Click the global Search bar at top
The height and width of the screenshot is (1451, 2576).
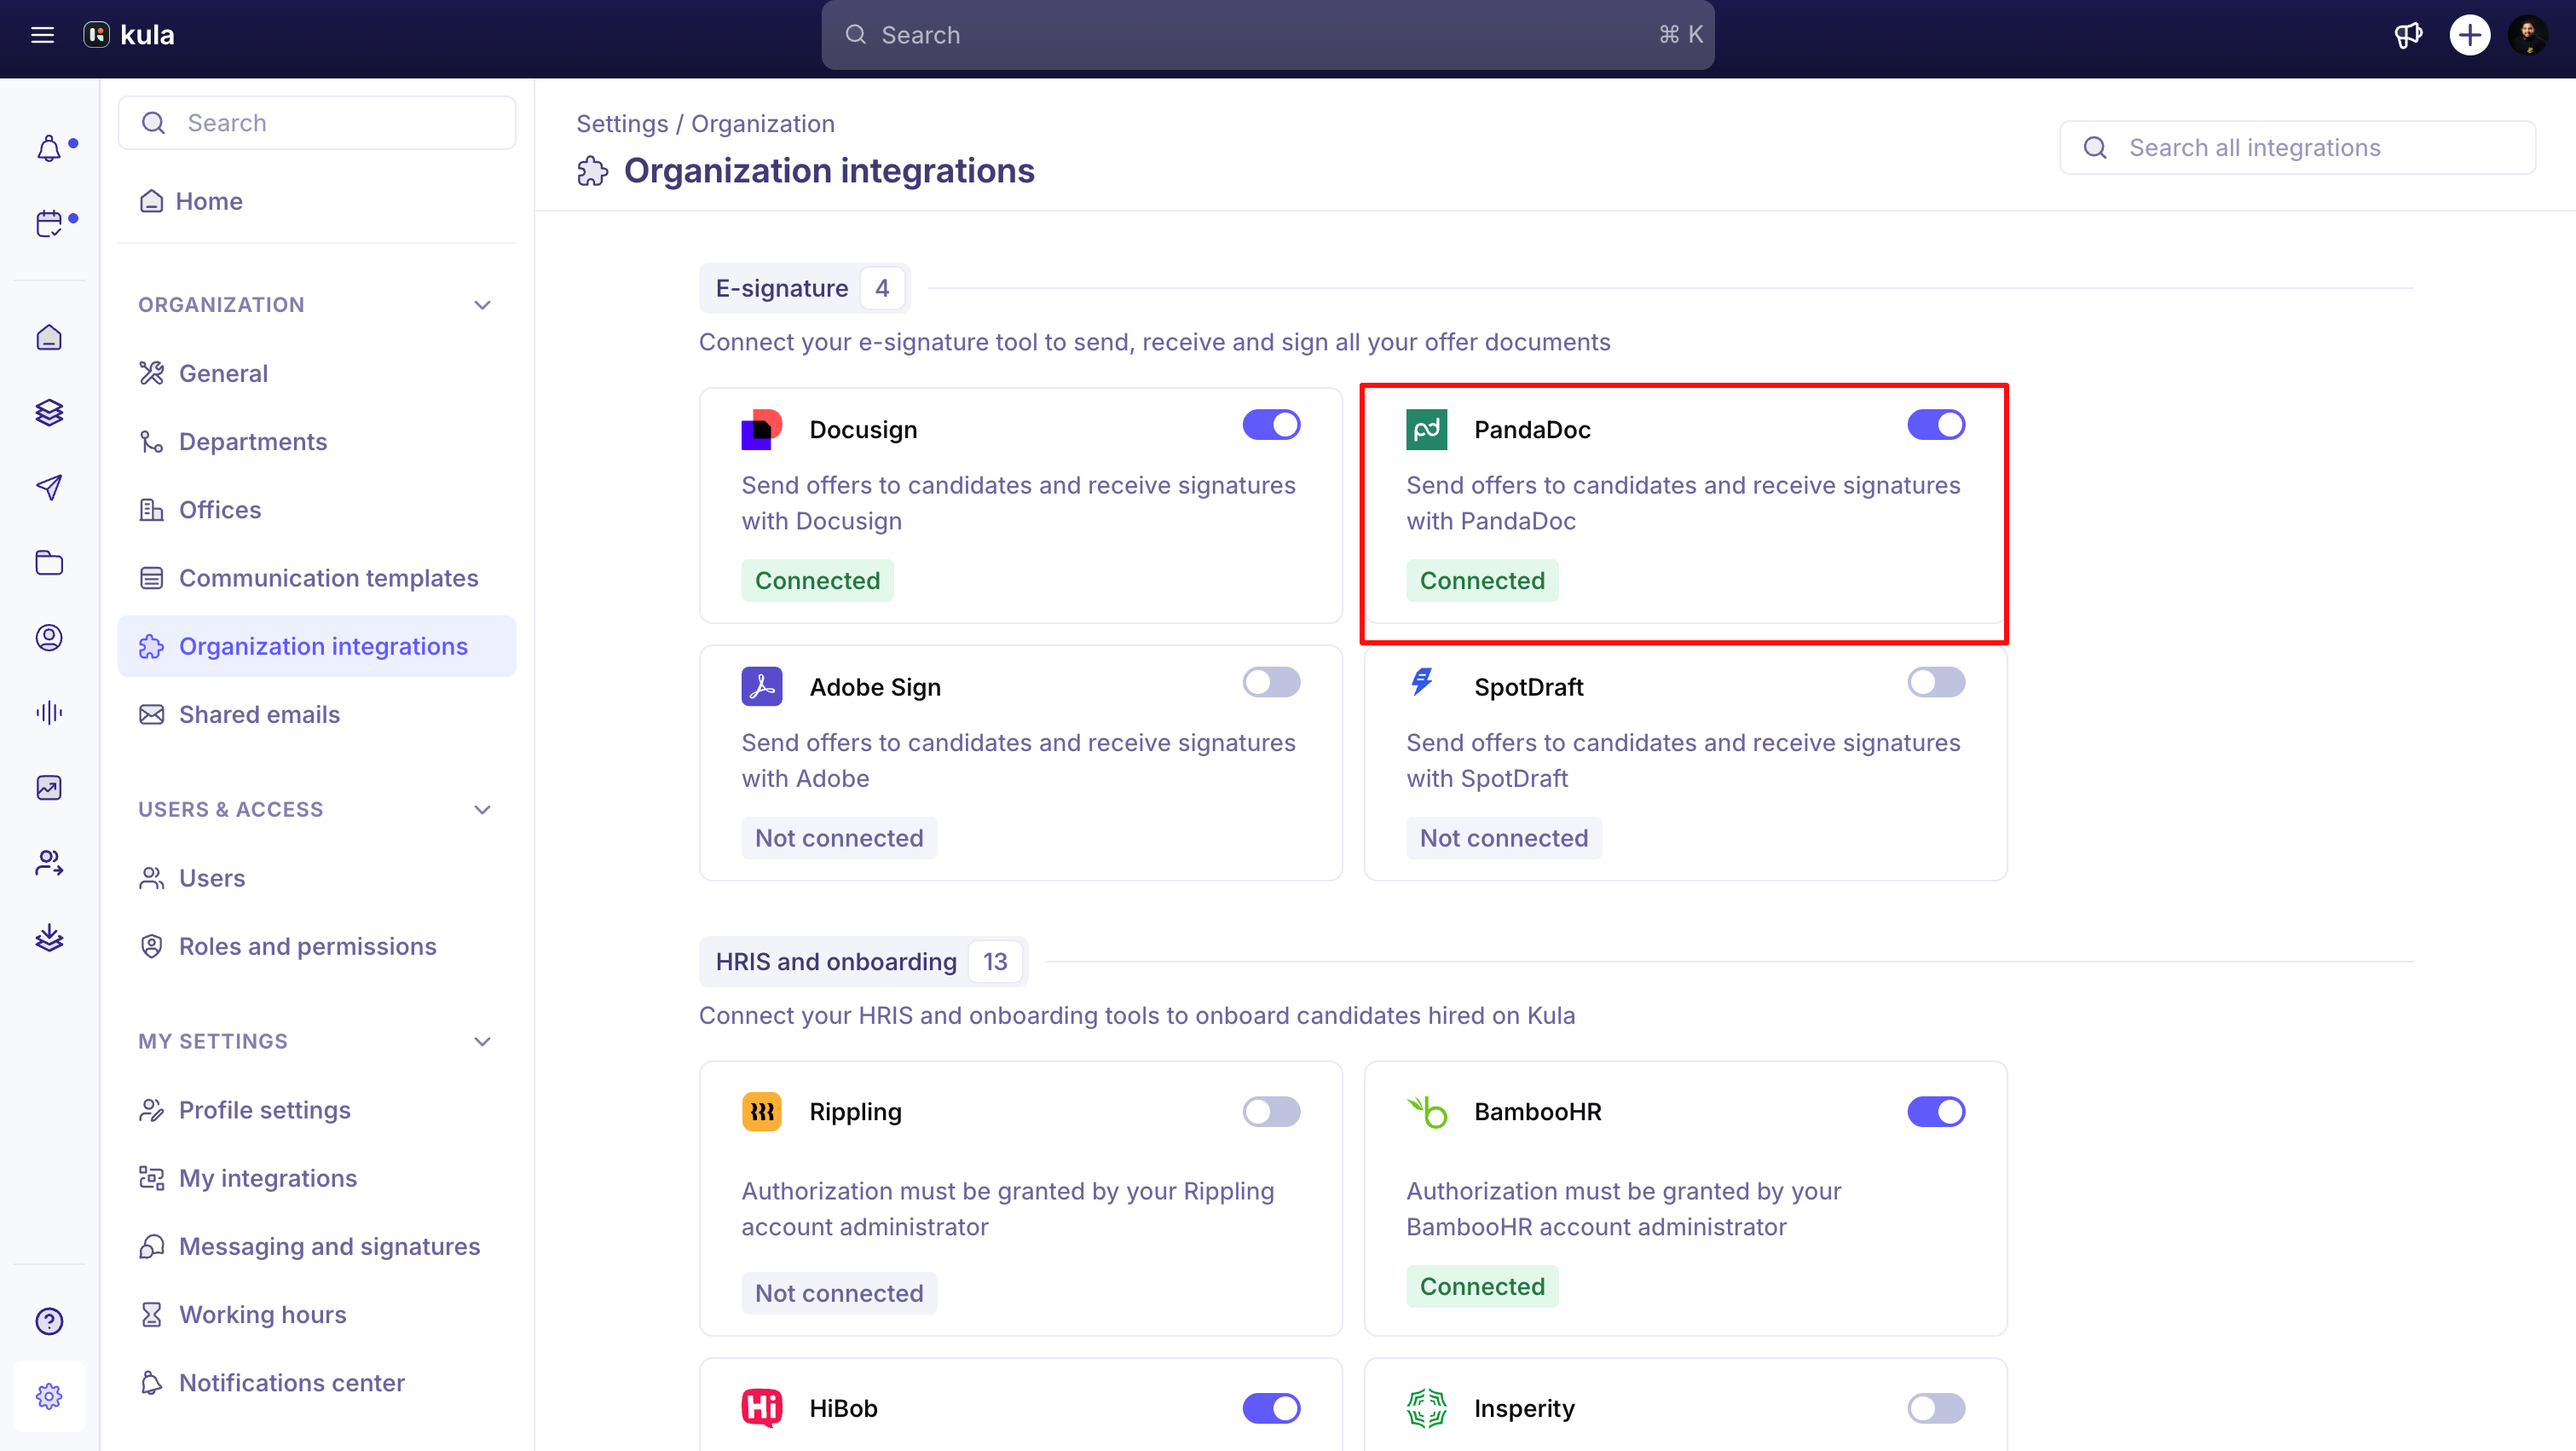pos(1267,35)
